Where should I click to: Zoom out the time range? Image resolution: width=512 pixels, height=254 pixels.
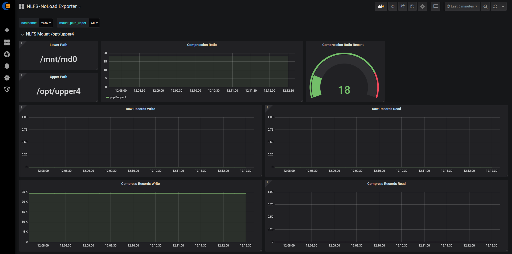(x=485, y=6)
